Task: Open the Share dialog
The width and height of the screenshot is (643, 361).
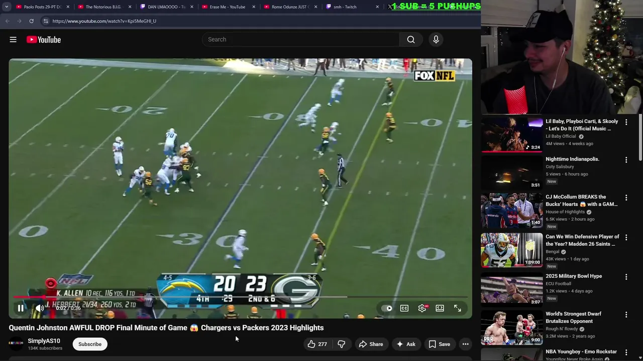Action: 371,344
